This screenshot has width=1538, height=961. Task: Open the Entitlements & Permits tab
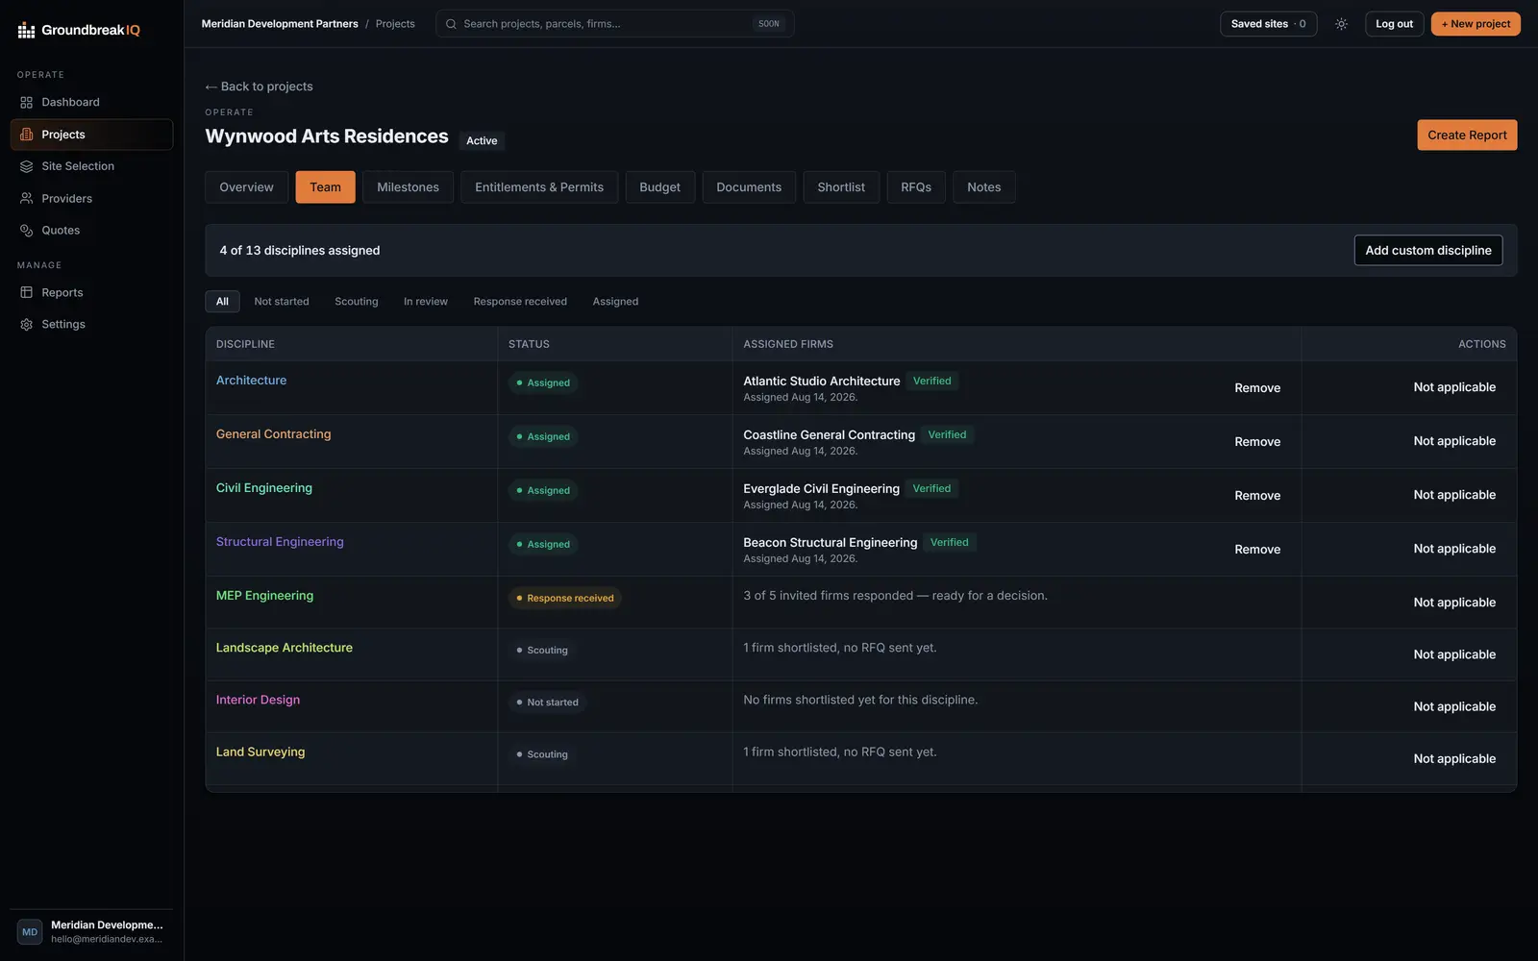pyautogui.click(x=539, y=187)
